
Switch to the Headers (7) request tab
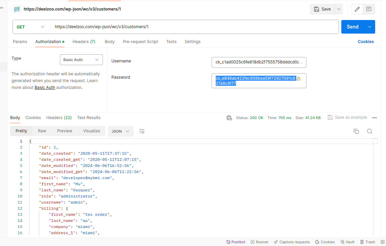pos(84,42)
